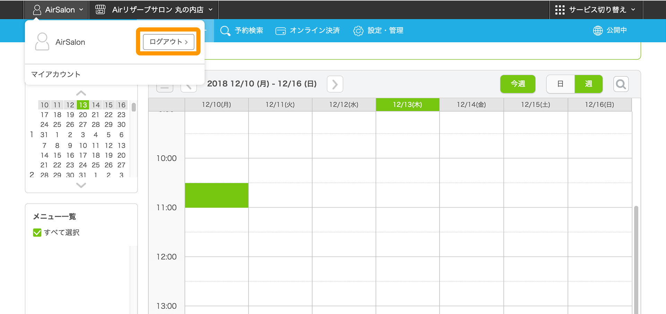Open My Account (マイアカウント) menu item

pyautogui.click(x=56, y=74)
